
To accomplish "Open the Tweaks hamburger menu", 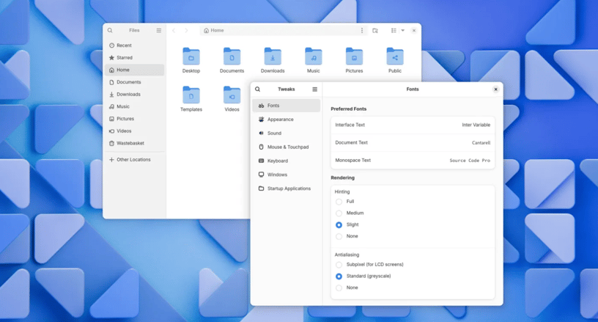I will click(314, 89).
